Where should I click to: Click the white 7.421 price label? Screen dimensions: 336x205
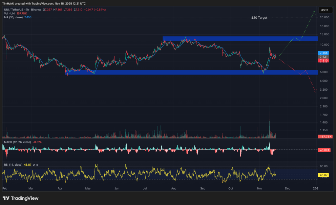tap(323, 56)
